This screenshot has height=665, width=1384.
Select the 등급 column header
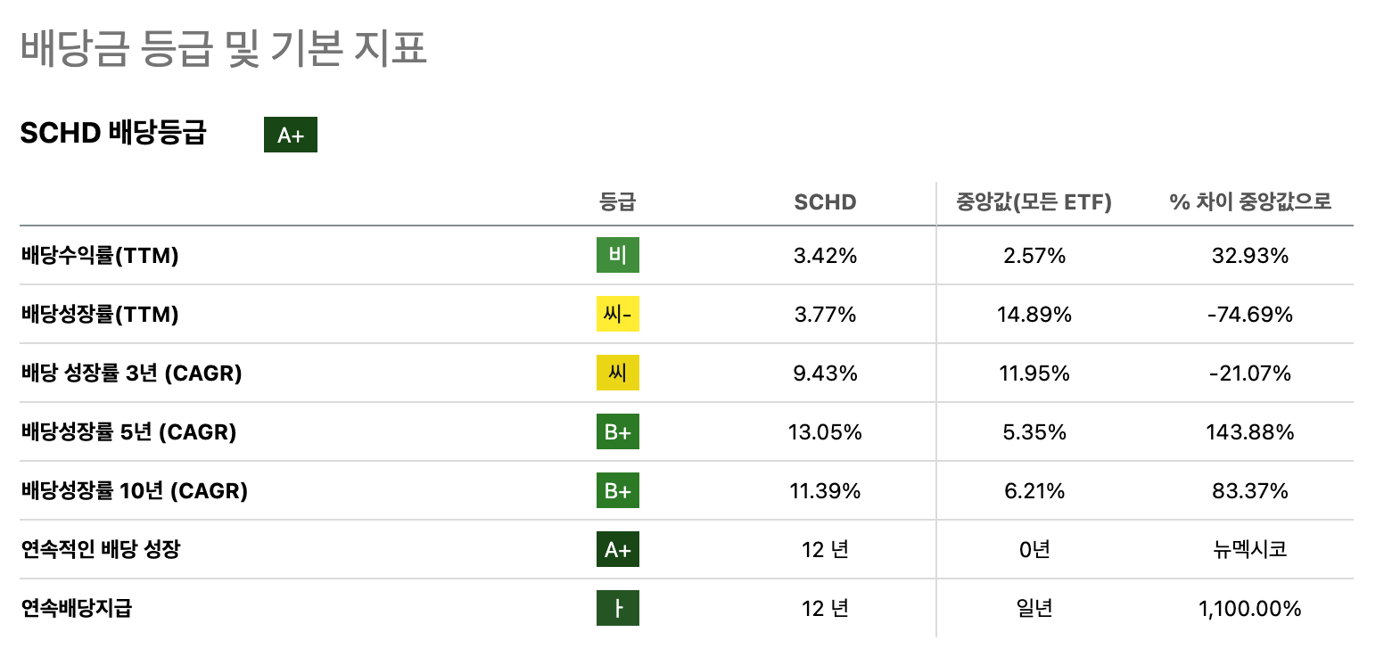tap(618, 202)
